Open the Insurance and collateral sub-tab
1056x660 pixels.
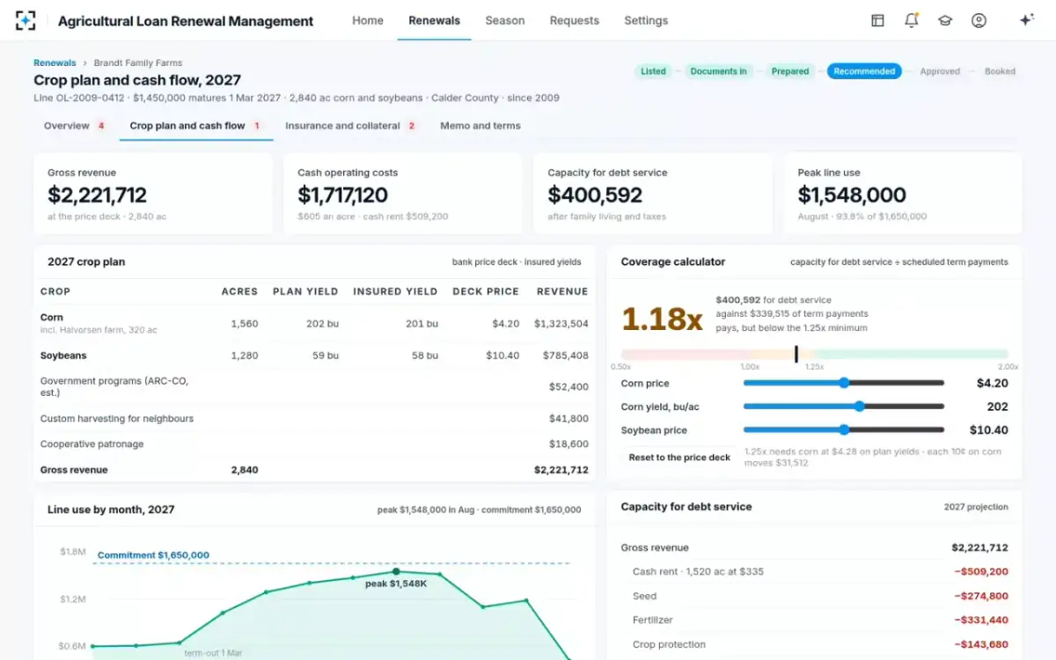tap(351, 126)
